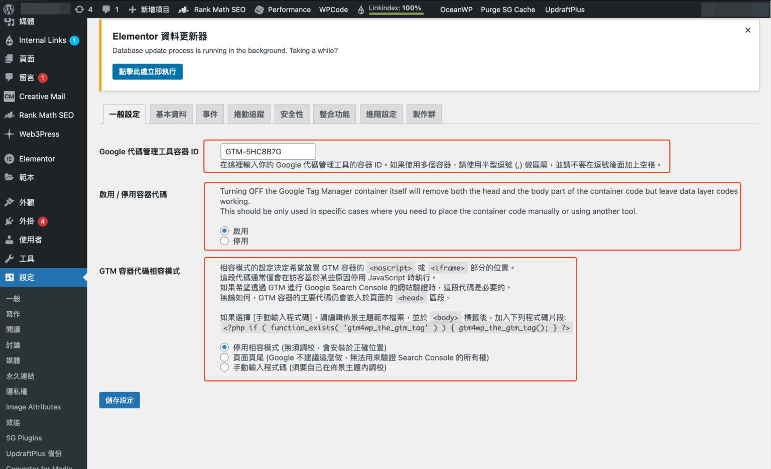Open the 捲動追蹤 tab
The width and height of the screenshot is (771, 469).
(249, 114)
